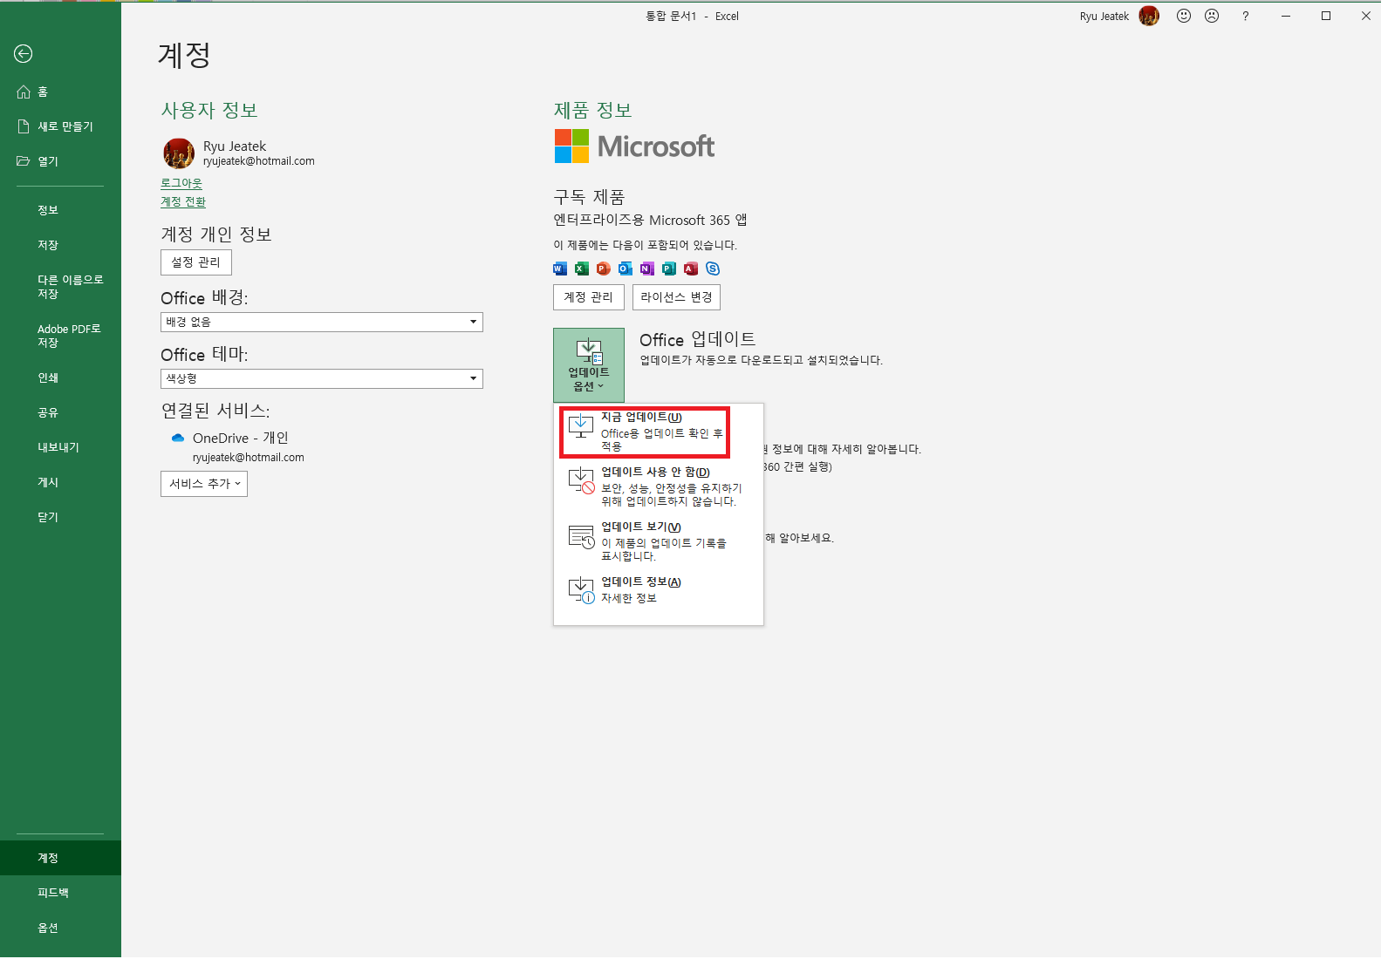Click the 열기 folder icon
The image size is (1388, 959).
24,161
